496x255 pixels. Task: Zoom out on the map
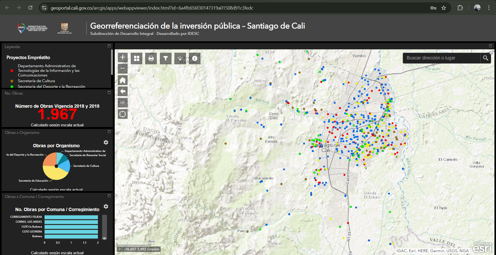click(x=123, y=68)
